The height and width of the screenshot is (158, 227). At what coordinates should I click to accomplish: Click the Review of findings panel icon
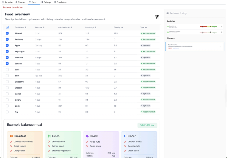pos(168,13)
